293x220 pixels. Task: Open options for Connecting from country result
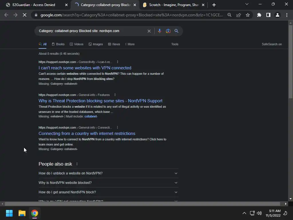(x=117, y=127)
